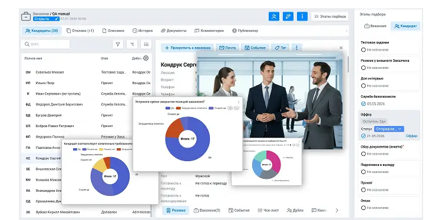Image resolution: width=442 pixels, height=220 pixels.
Task: Open Резюме tab at bottom
Action: click(x=176, y=210)
